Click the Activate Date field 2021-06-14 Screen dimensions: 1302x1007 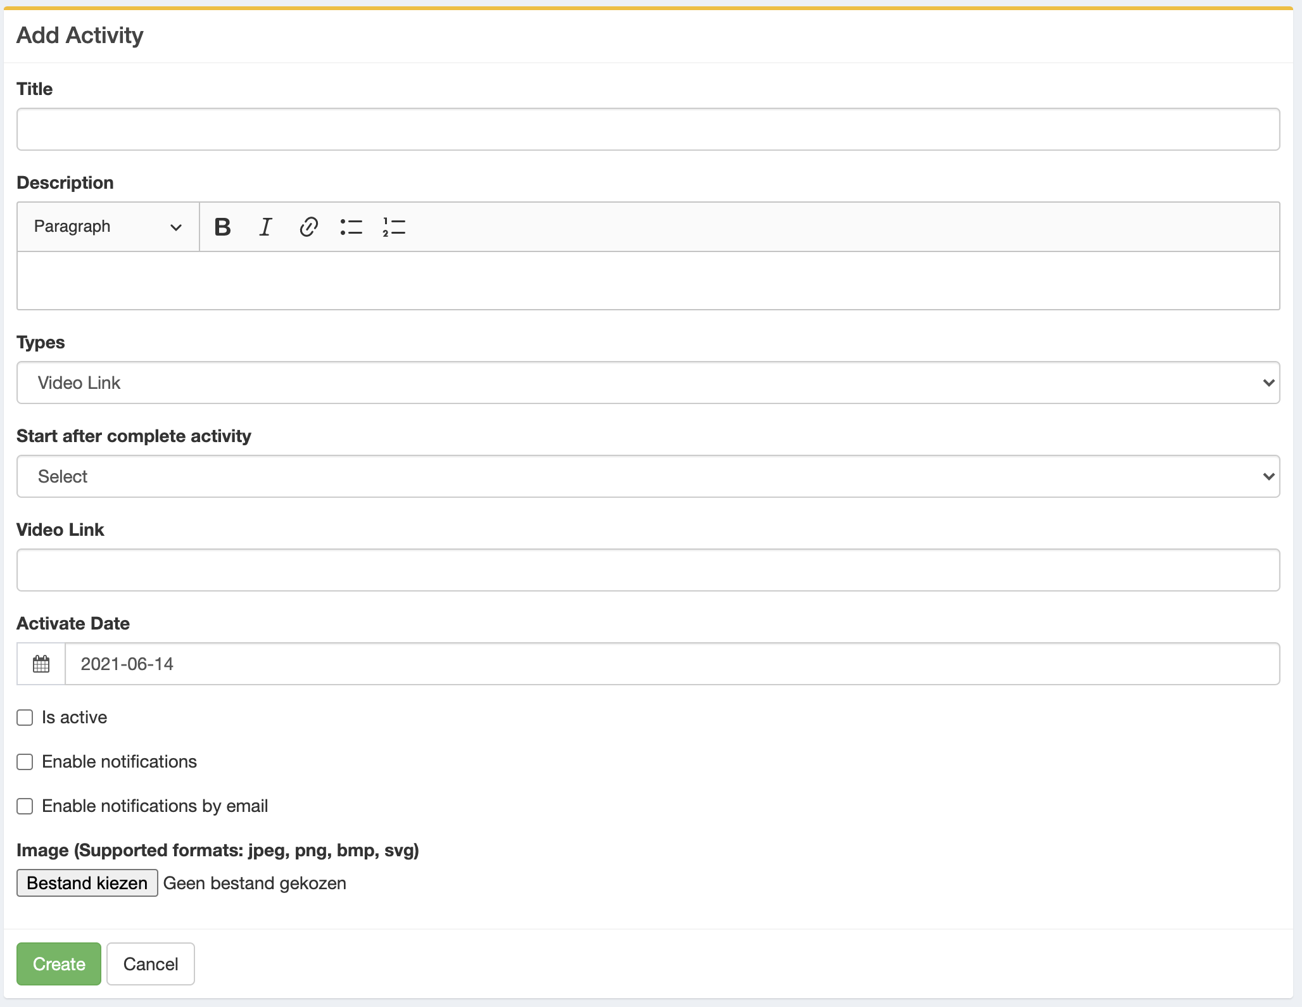point(673,664)
